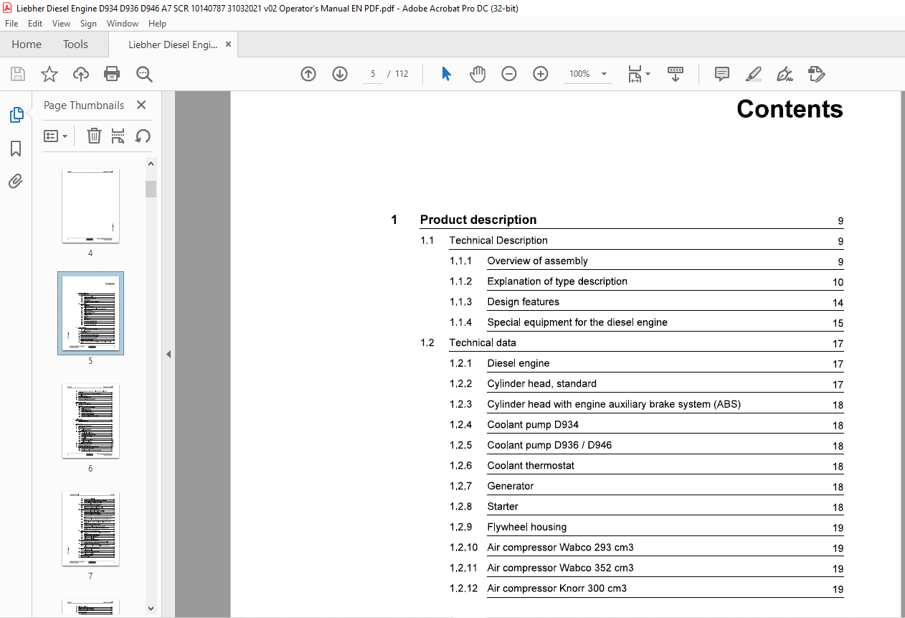This screenshot has width=905, height=618.
Task: Click the thumbnails scrollbar handle
Action: tap(151, 189)
